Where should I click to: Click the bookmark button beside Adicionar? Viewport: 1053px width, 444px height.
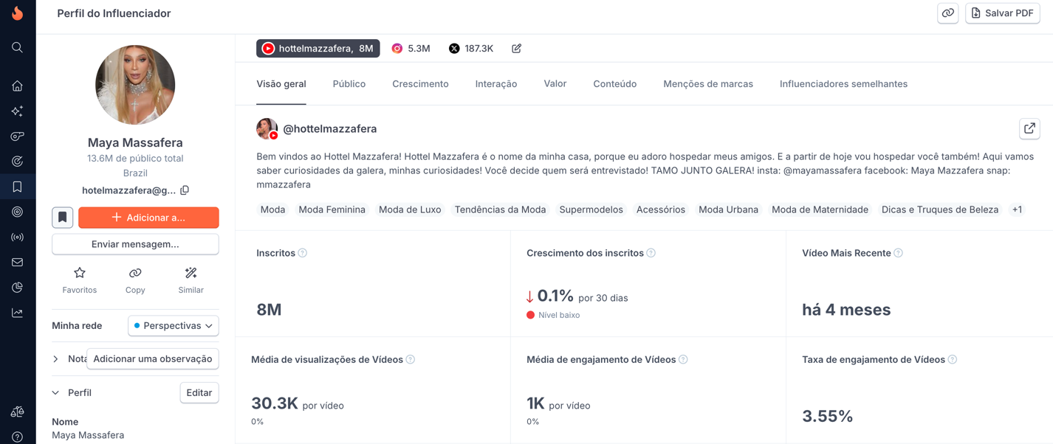pos(63,218)
